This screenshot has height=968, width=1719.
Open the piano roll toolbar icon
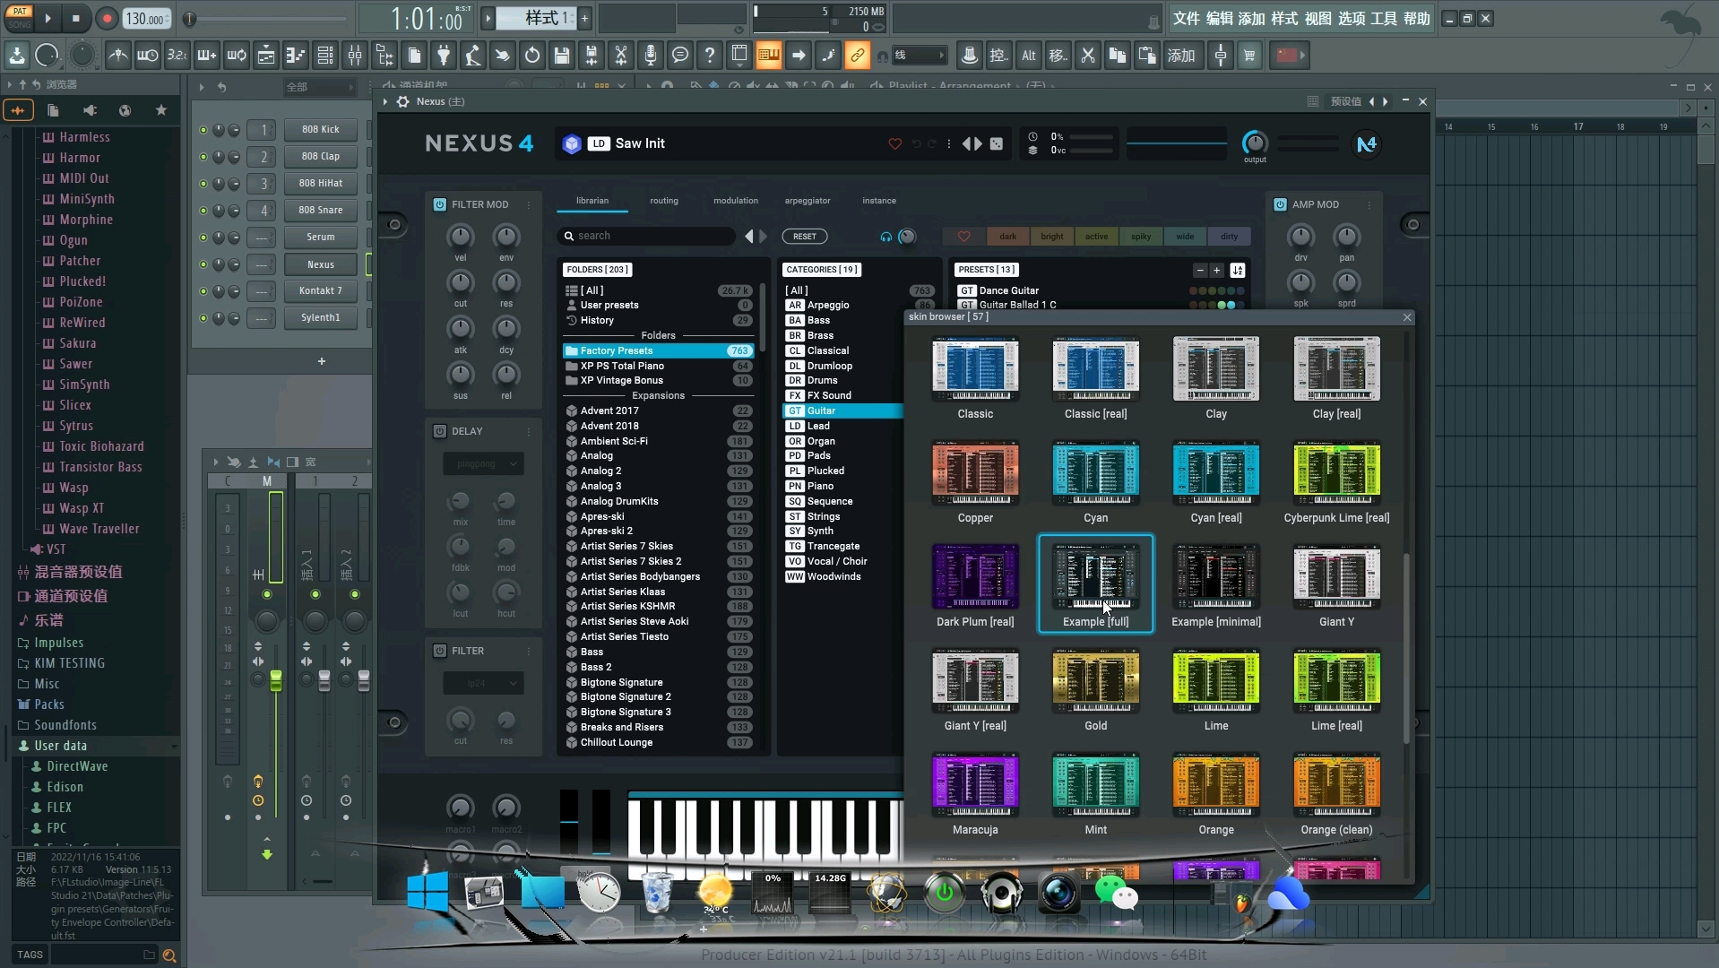(296, 56)
